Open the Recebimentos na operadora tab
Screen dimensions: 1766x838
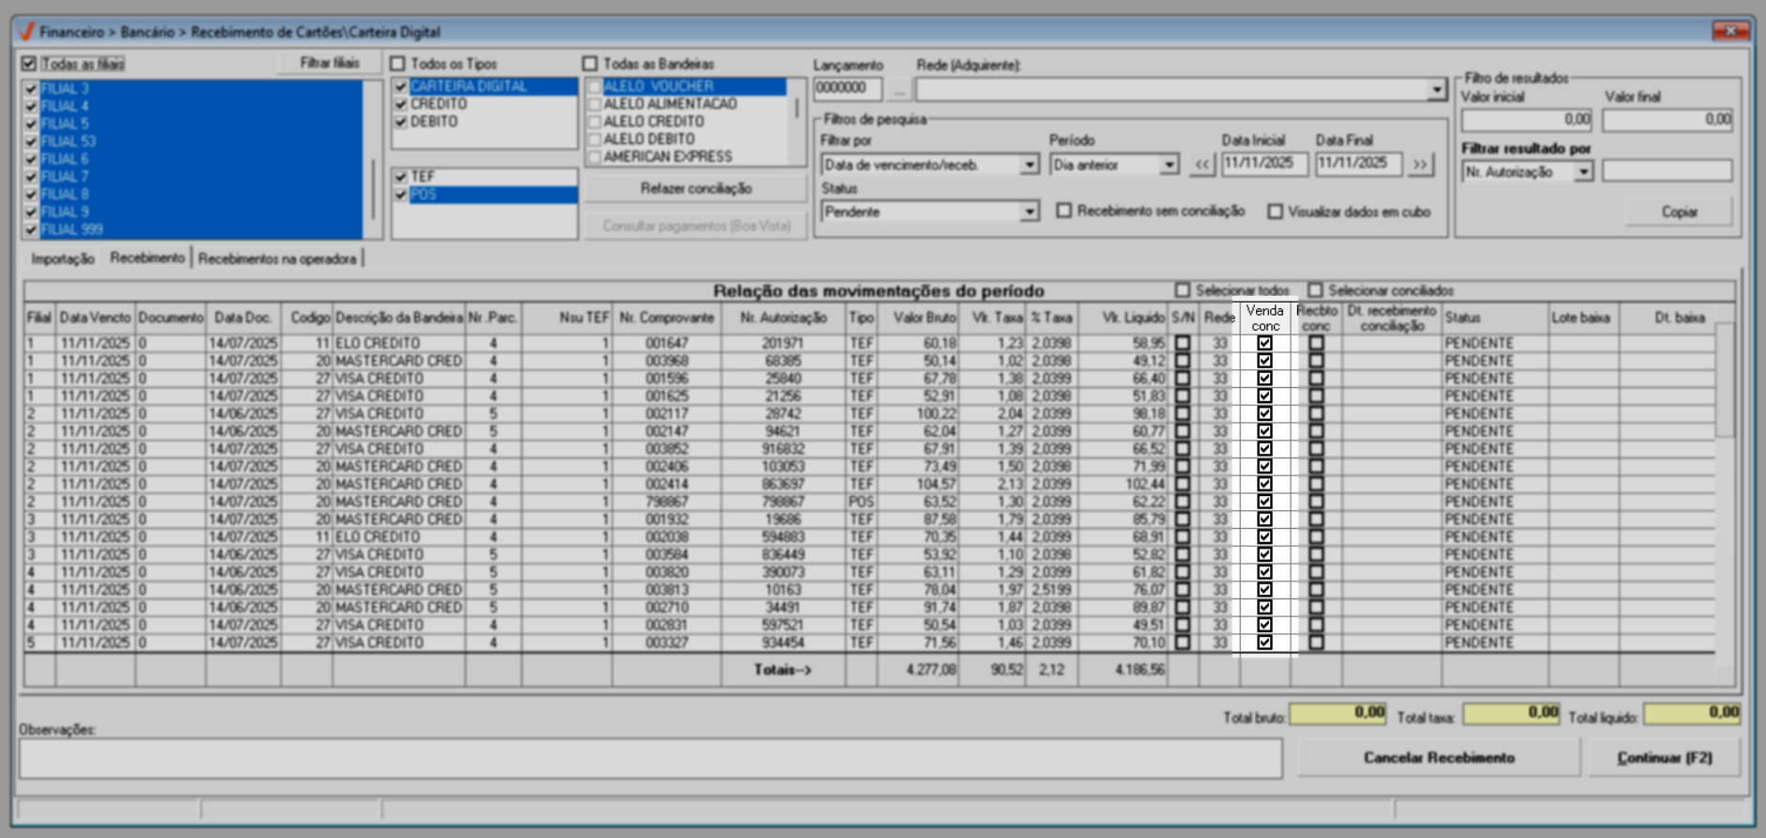[x=277, y=258]
